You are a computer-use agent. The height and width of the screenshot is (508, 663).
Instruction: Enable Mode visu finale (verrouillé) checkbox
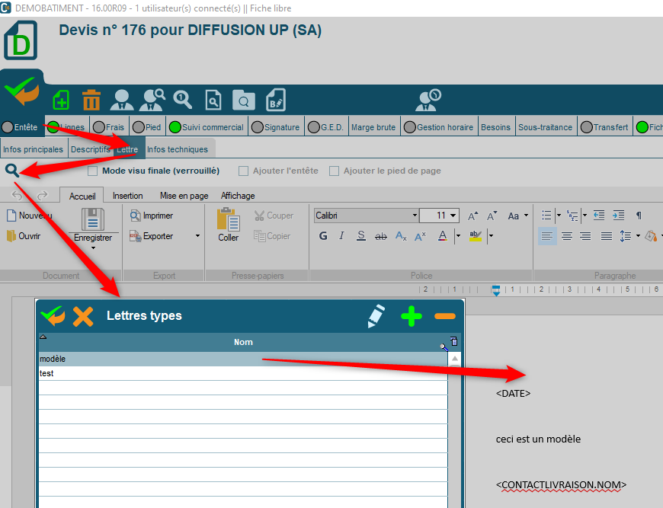coord(93,171)
